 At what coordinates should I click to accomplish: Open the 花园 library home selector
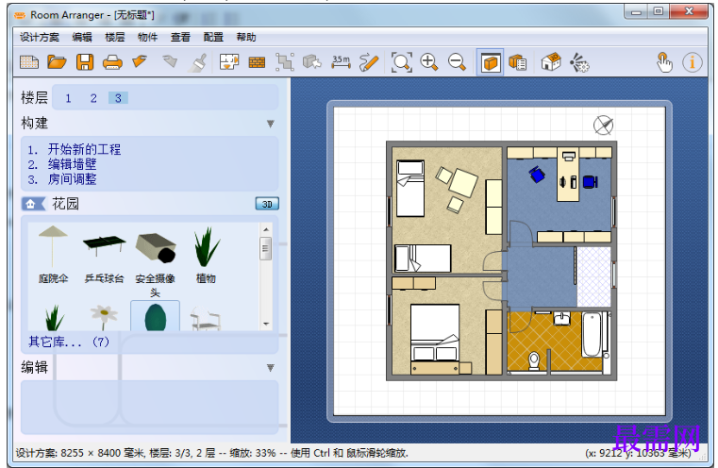click(33, 204)
